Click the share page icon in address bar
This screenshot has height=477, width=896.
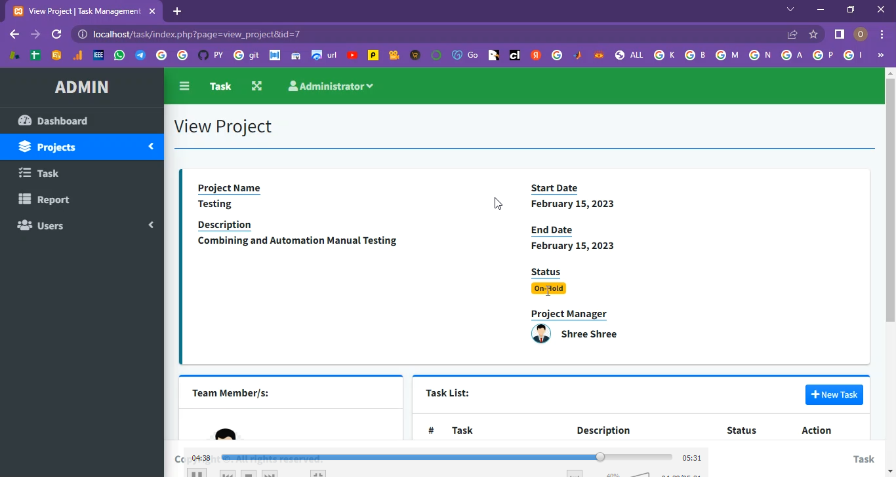(792, 34)
